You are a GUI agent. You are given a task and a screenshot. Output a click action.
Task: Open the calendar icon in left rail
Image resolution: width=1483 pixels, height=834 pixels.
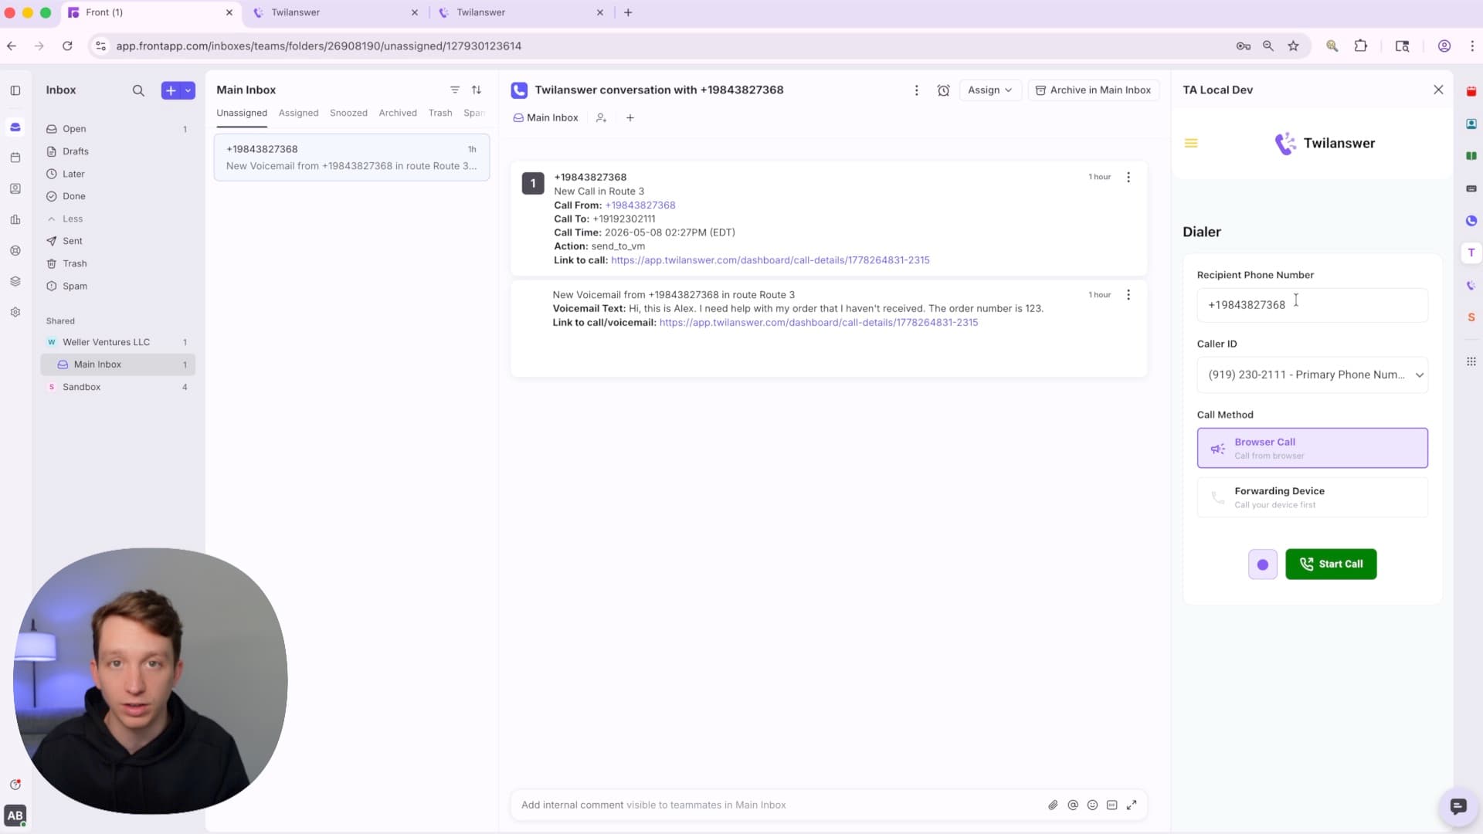(15, 158)
